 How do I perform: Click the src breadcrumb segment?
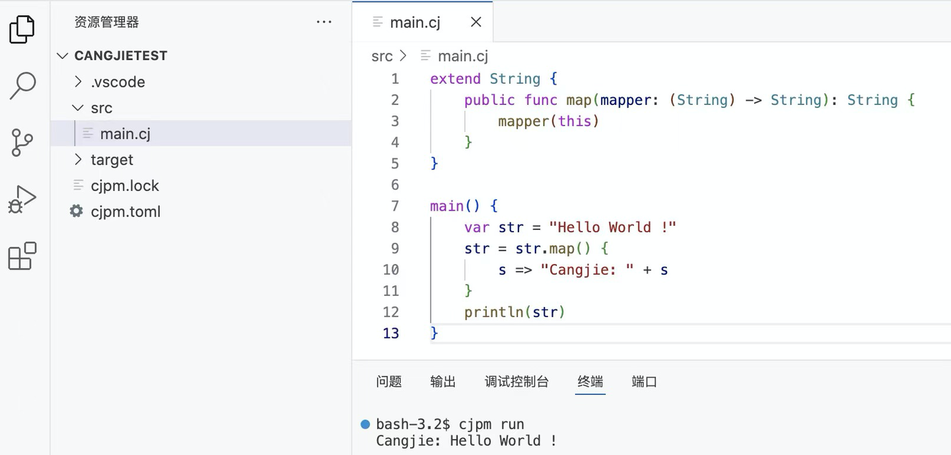382,56
